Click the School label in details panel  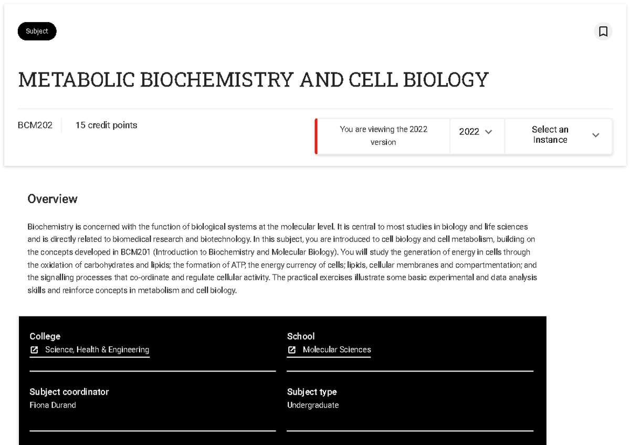pos(301,336)
